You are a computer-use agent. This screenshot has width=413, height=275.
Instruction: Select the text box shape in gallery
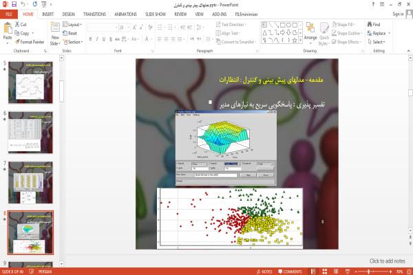(x=264, y=25)
